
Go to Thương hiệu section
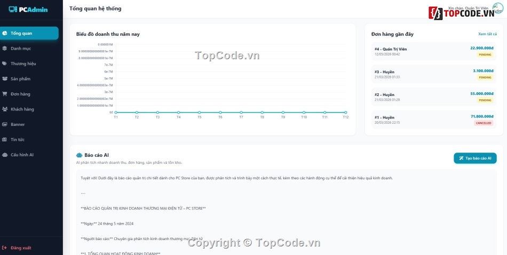(29, 63)
